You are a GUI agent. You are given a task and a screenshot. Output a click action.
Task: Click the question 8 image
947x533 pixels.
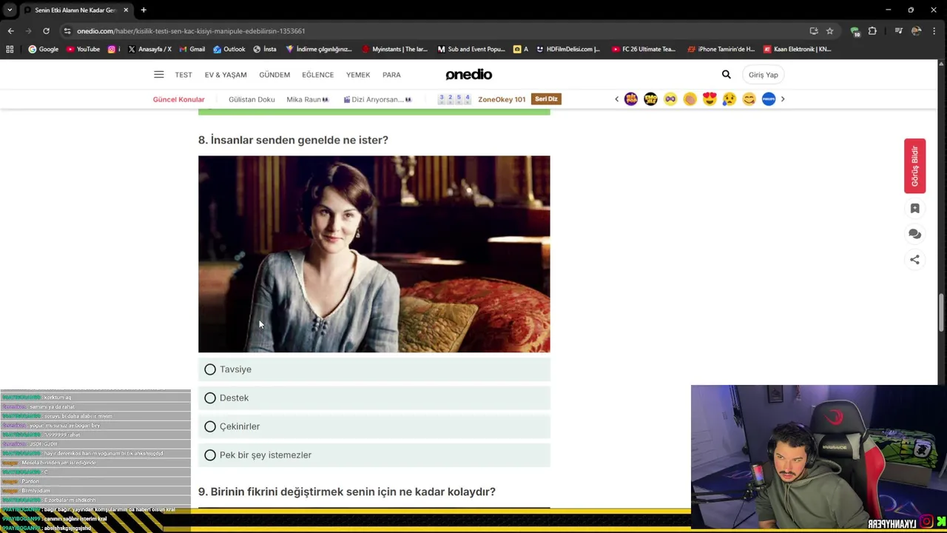pos(374,254)
